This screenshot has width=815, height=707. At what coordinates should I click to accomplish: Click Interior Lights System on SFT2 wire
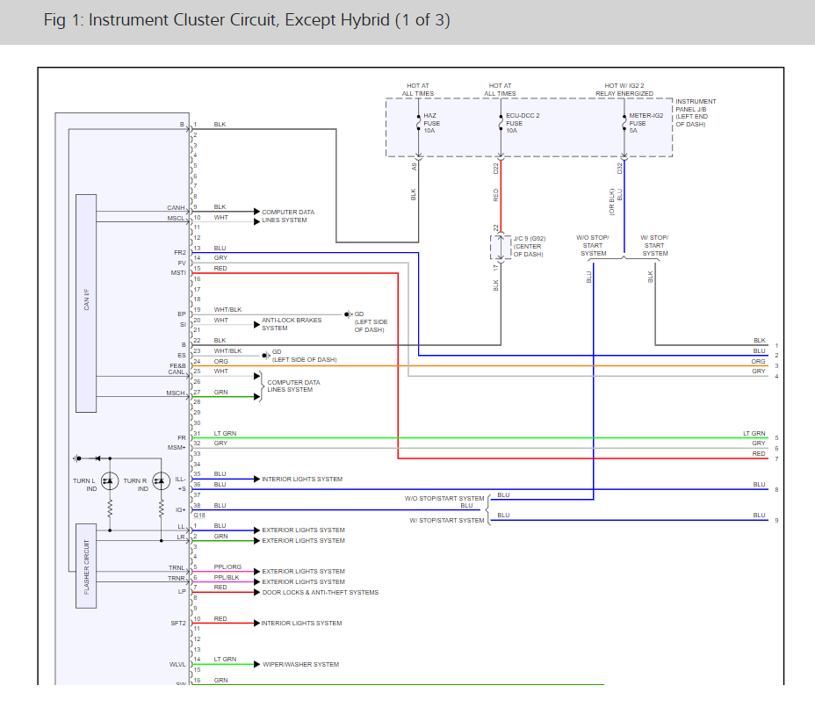tap(301, 624)
